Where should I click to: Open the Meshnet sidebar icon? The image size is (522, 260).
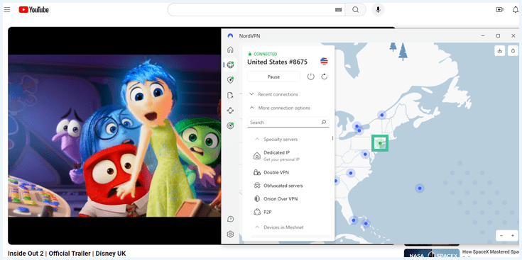[x=230, y=111]
